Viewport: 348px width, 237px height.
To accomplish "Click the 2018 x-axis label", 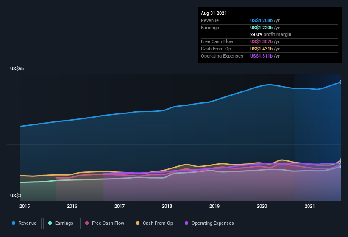I will (x=167, y=206).
